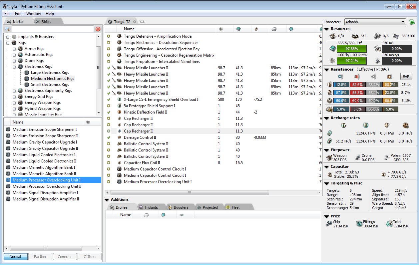The width and height of the screenshot is (419, 265).
Task: Toggle state of Damage Control II module
Action: coord(109,137)
